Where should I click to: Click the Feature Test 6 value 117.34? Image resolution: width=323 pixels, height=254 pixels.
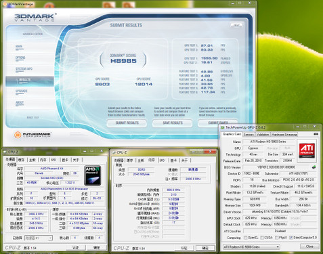pyautogui.click(x=208, y=92)
